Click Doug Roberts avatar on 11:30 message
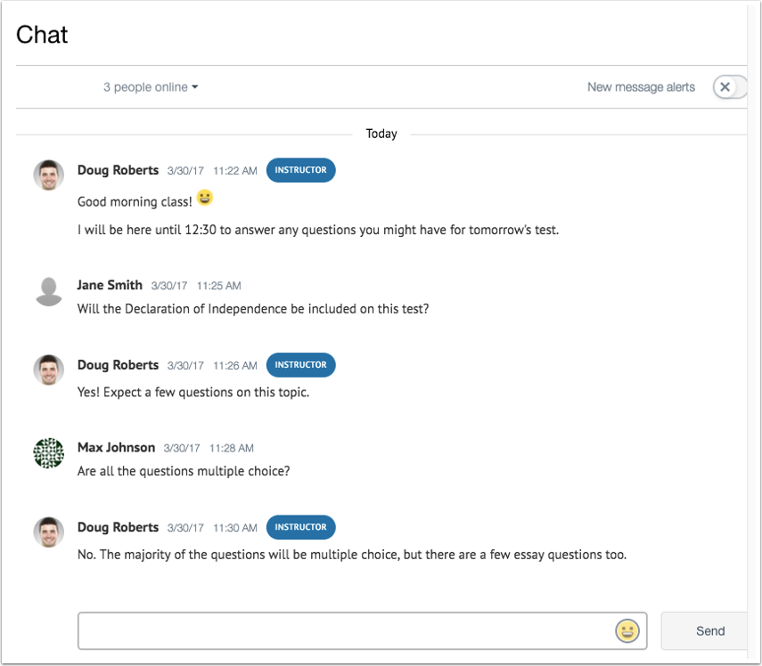The height and width of the screenshot is (666, 762). [49, 532]
